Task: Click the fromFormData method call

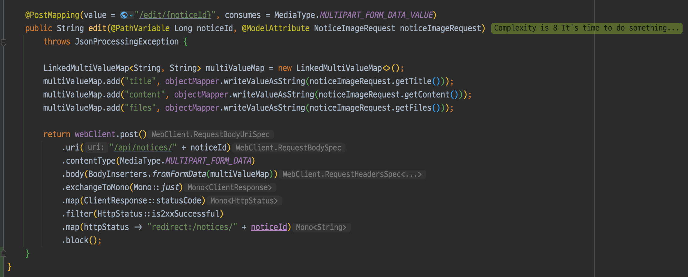Action: [x=179, y=174]
